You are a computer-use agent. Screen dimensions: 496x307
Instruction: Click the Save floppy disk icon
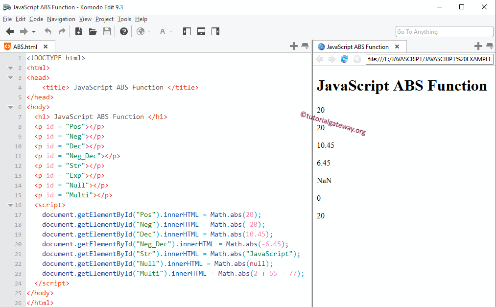point(107,32)
